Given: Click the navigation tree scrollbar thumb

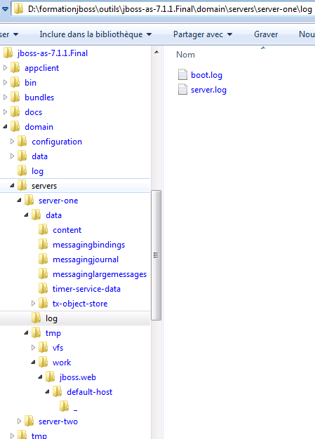Looking at the screenshot, I should coord(156,255).
